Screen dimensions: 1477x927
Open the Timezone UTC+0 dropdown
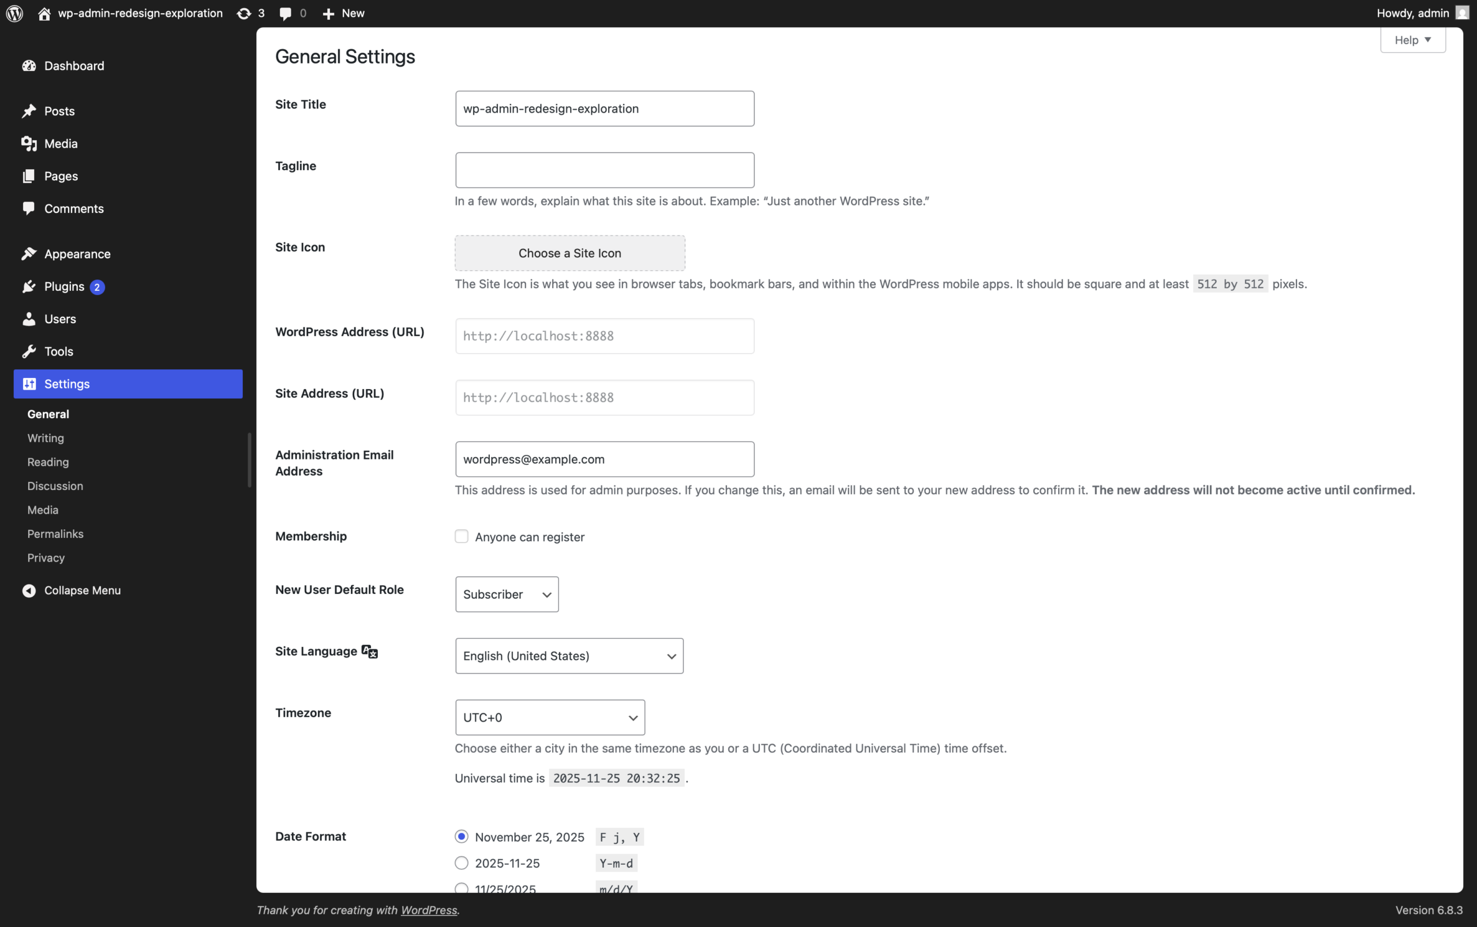pos(550,717)
